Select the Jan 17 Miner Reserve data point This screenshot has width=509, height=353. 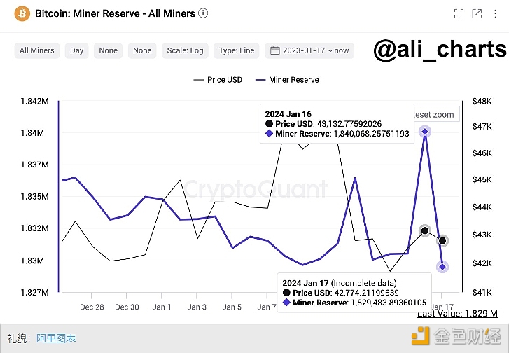click(x=442, y=267)
